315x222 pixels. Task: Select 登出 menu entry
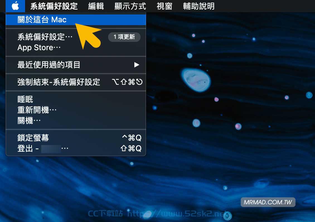[x=76, y=148]
